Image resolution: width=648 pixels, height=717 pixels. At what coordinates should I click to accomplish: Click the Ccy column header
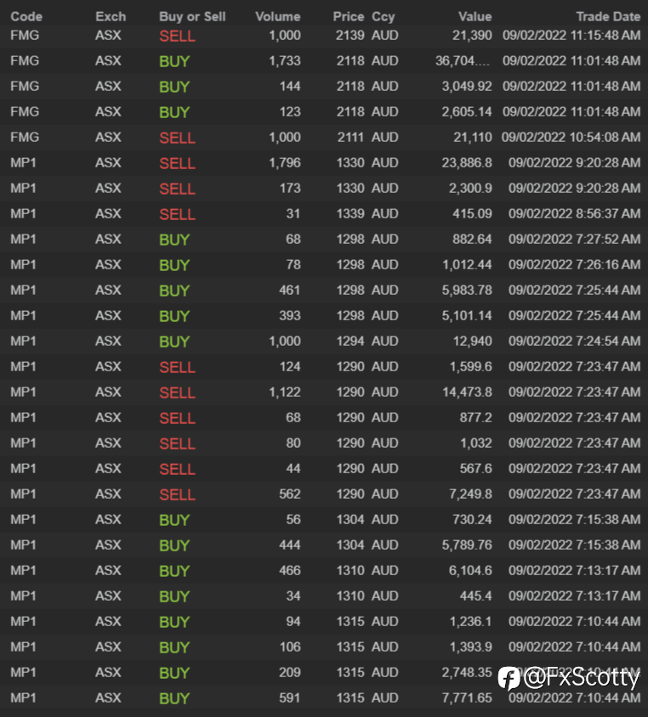[x=383, y=17]
